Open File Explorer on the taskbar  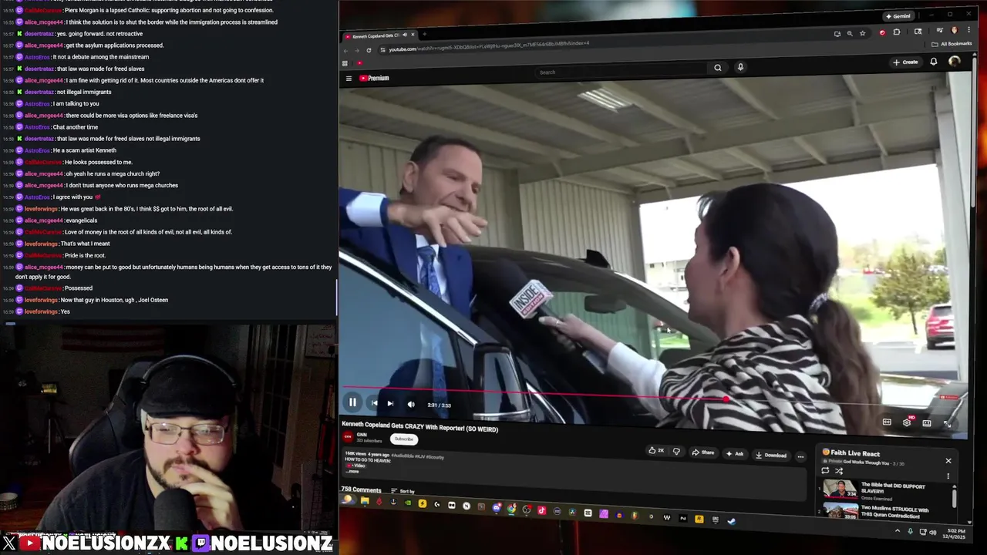point(365,501)
